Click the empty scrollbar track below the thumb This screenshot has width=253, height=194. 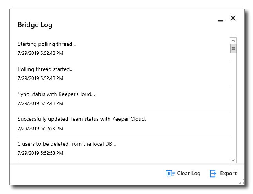(233, 106)
